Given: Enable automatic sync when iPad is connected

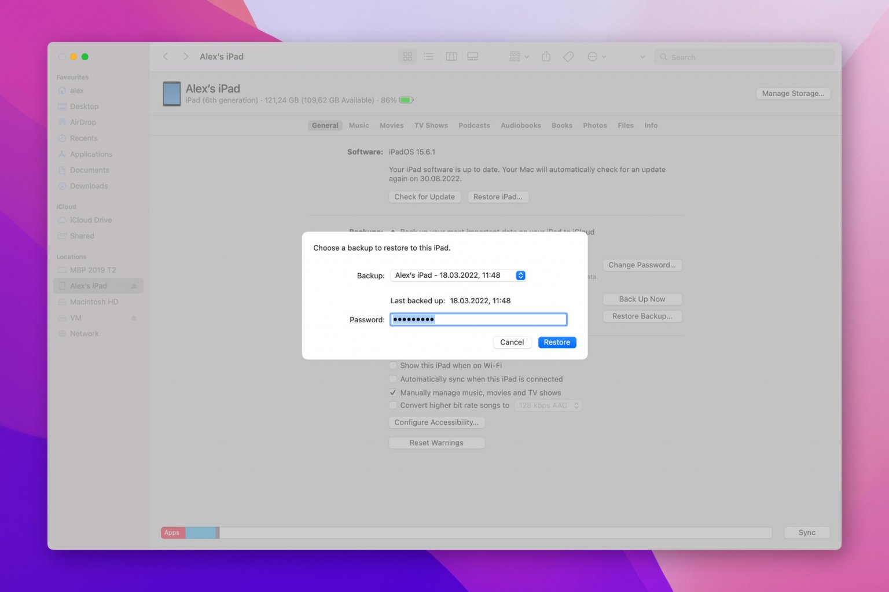Looking at the screenshot, I should coord(393,379).
